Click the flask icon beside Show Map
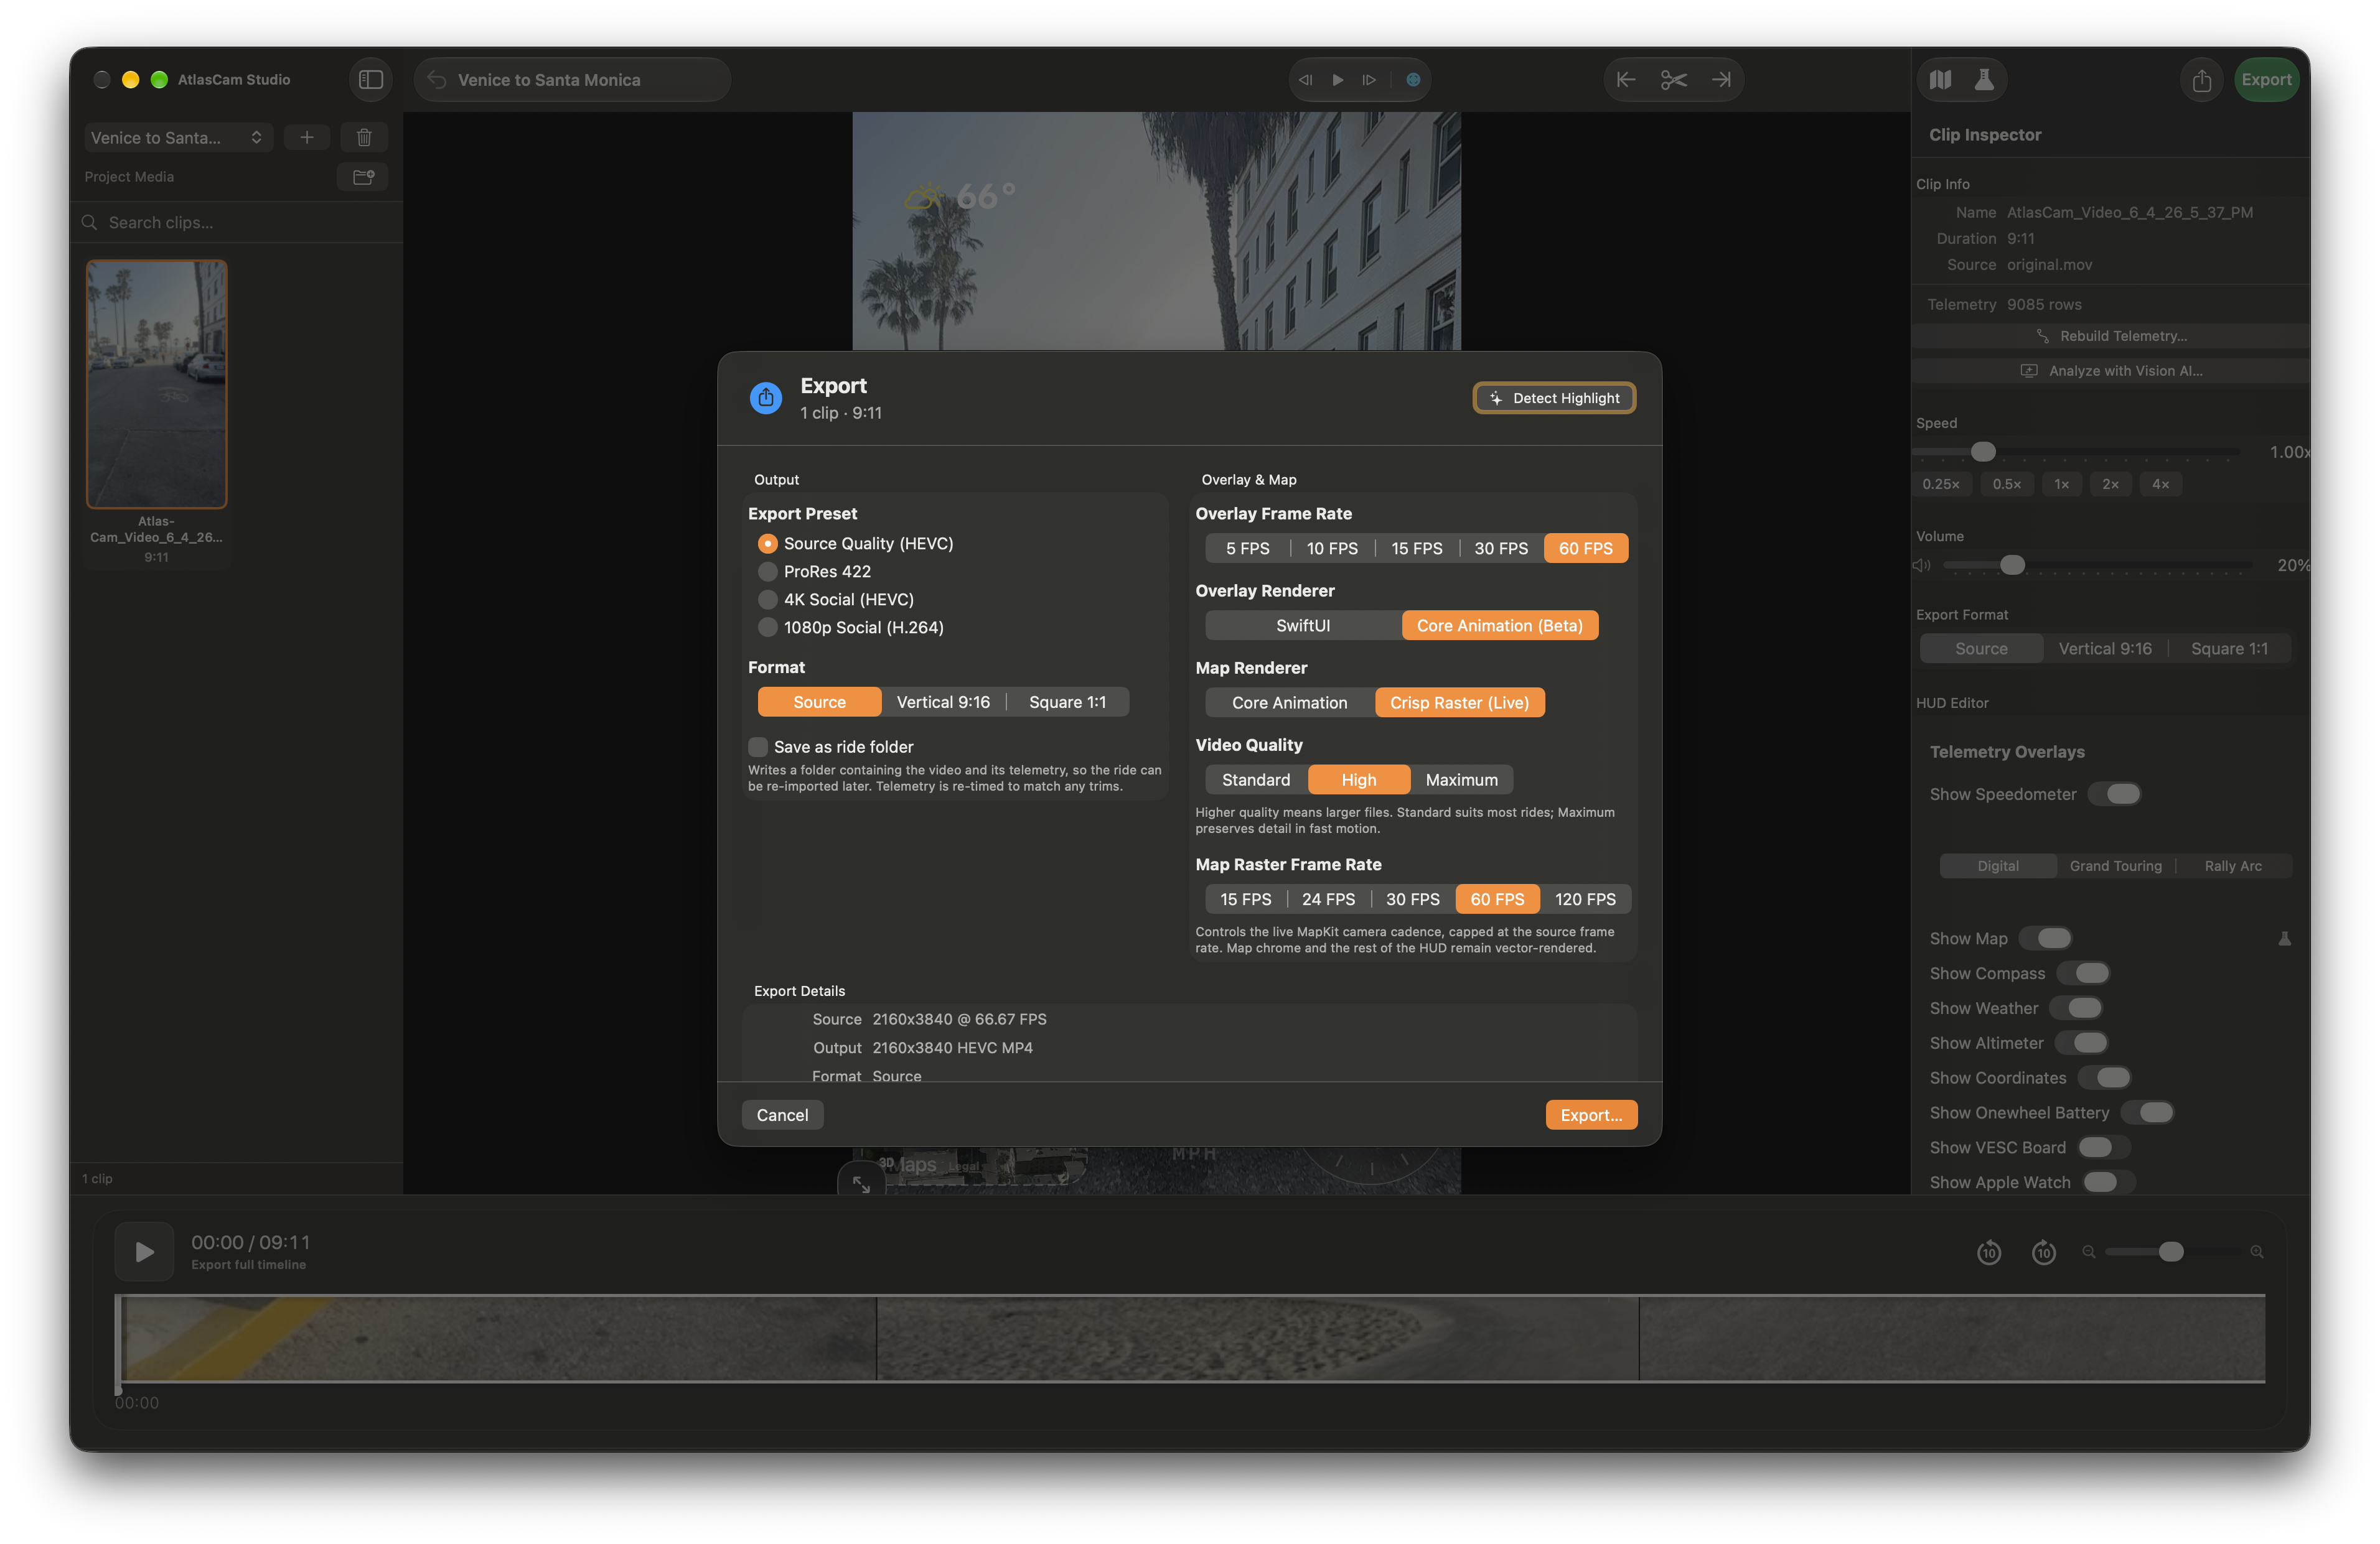Screen dimensions: 2380x1544 [x=2285, y=938]
